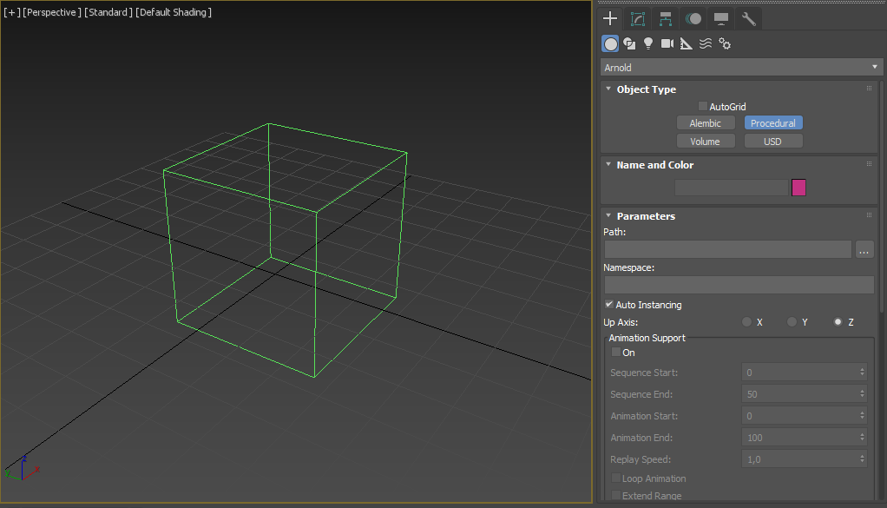Image resolution: width=887 pixels, height=508 pixels.
Task: Open the [Standard] viewport menu
Action: [x=108, y=12]
